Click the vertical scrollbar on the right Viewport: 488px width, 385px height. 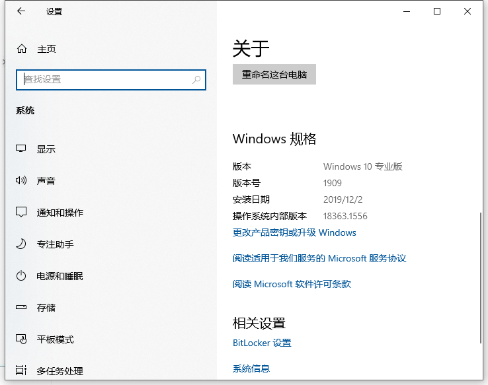click(481, 277)
